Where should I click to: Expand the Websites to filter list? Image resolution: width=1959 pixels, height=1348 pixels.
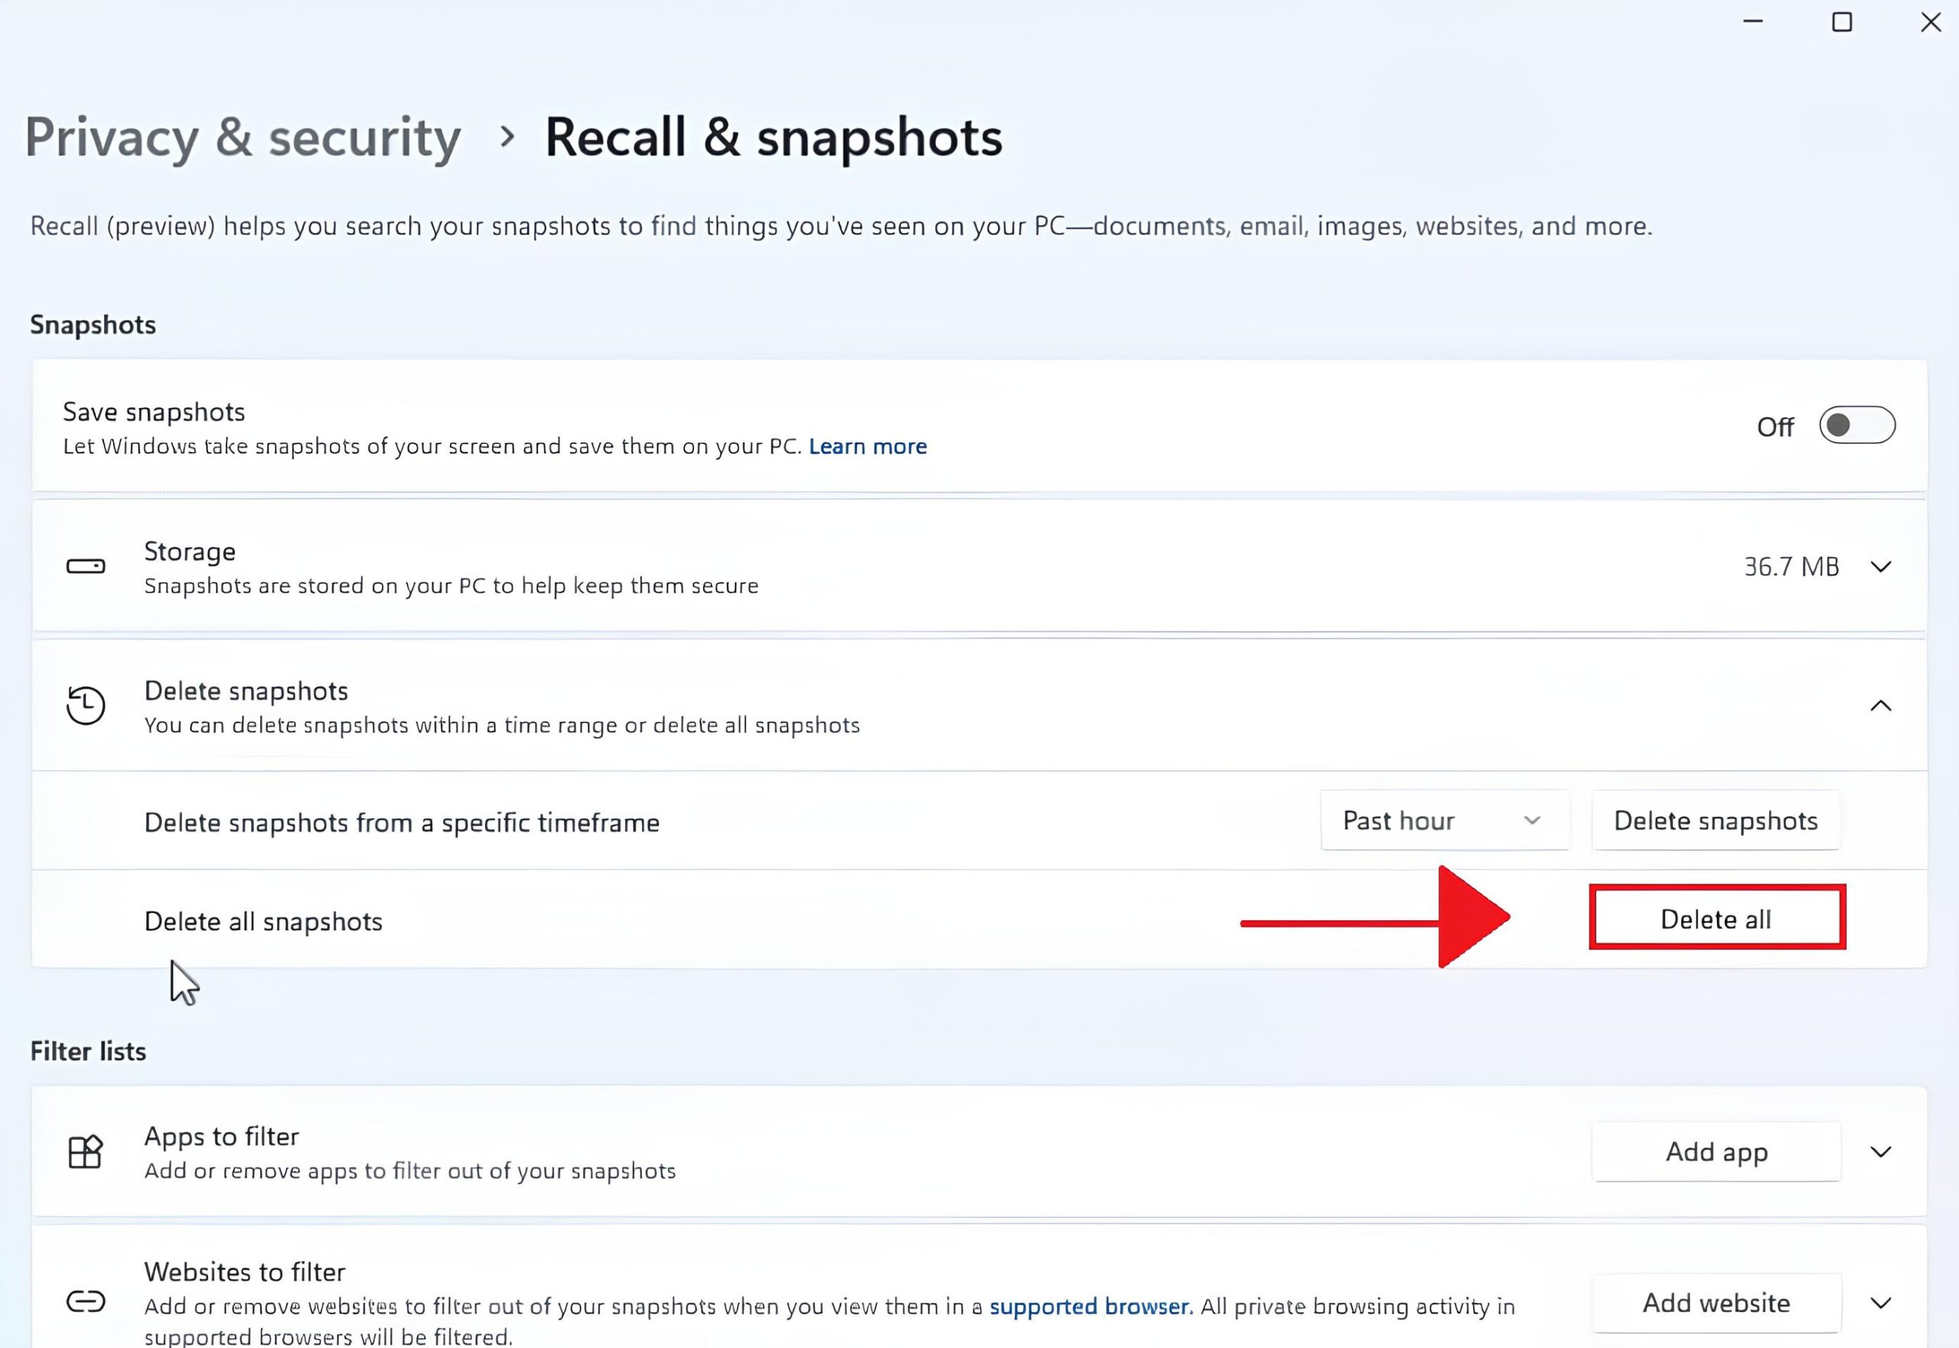(1880, 1304)
